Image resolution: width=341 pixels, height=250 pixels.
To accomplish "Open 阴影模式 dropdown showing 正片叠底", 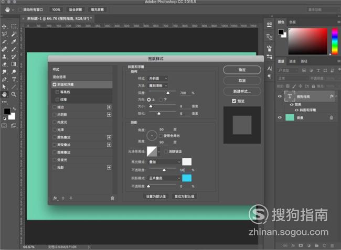I will coord(164,178).
